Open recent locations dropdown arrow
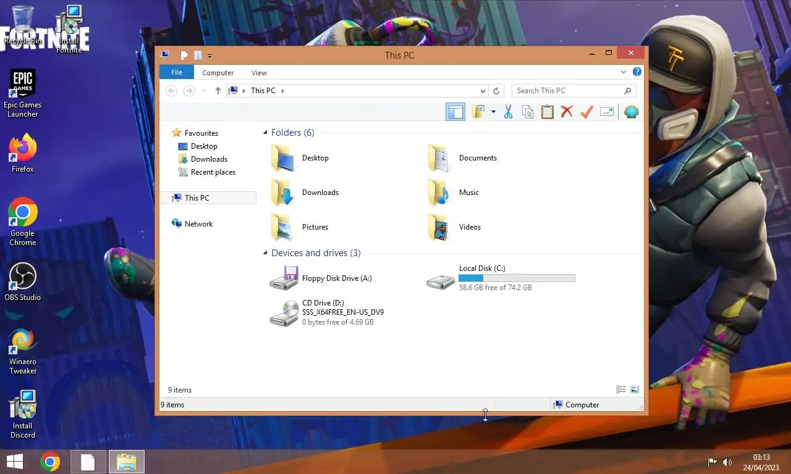The height and width of the screenshot is (474, 791). tap(205, 91)
